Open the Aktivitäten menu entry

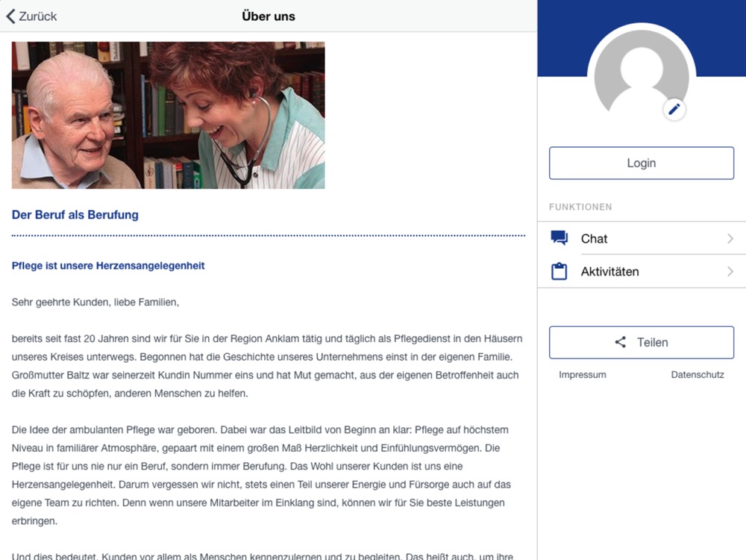[642, 272]
